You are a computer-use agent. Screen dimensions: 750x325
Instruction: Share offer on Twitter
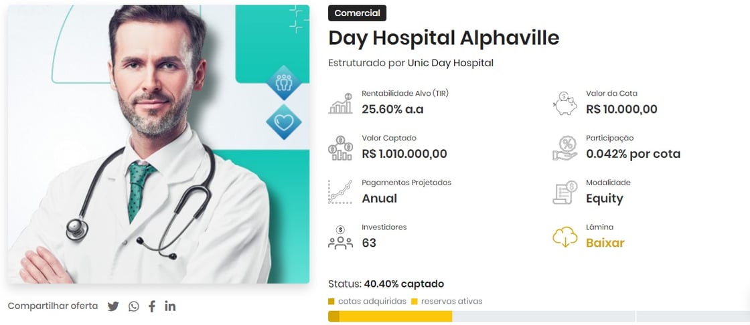point(113,306)
